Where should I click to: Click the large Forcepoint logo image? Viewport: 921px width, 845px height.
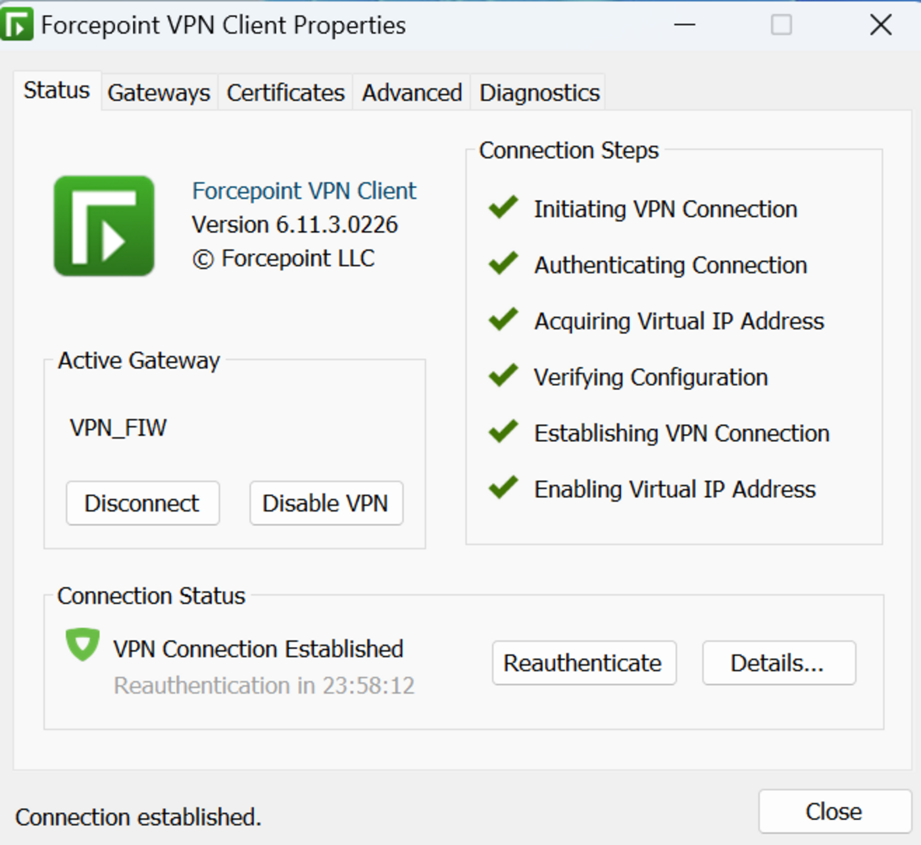pos(104,226)
